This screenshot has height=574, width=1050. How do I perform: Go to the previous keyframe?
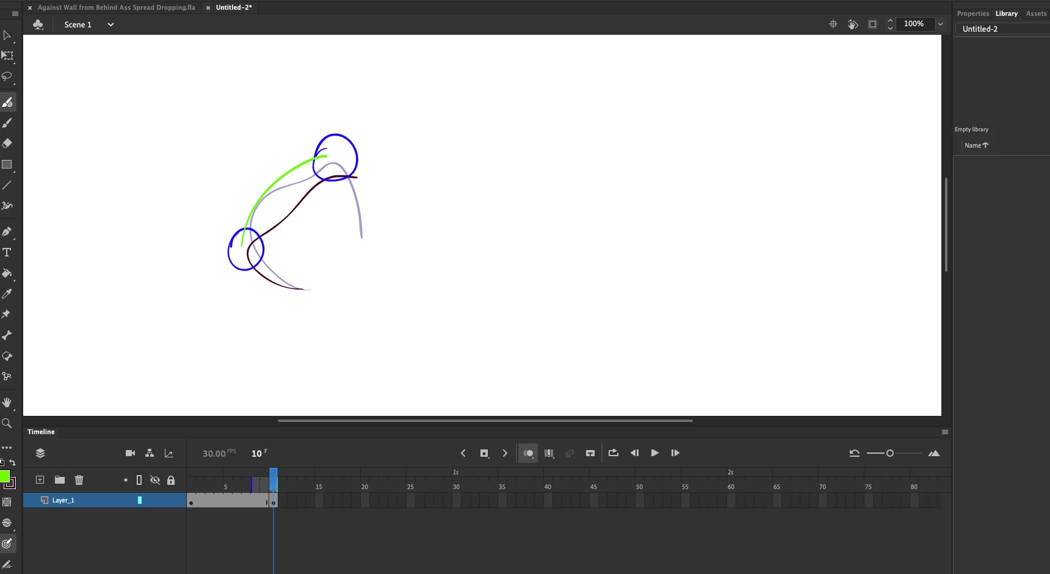[463, 453]
